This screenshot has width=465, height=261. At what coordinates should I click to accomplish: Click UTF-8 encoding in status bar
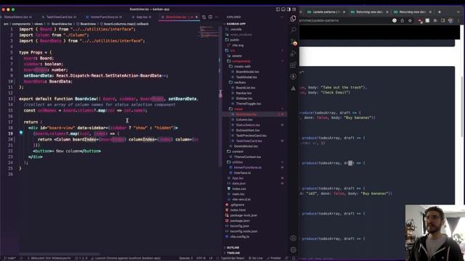pyautogui.click(x=201, y=258)
